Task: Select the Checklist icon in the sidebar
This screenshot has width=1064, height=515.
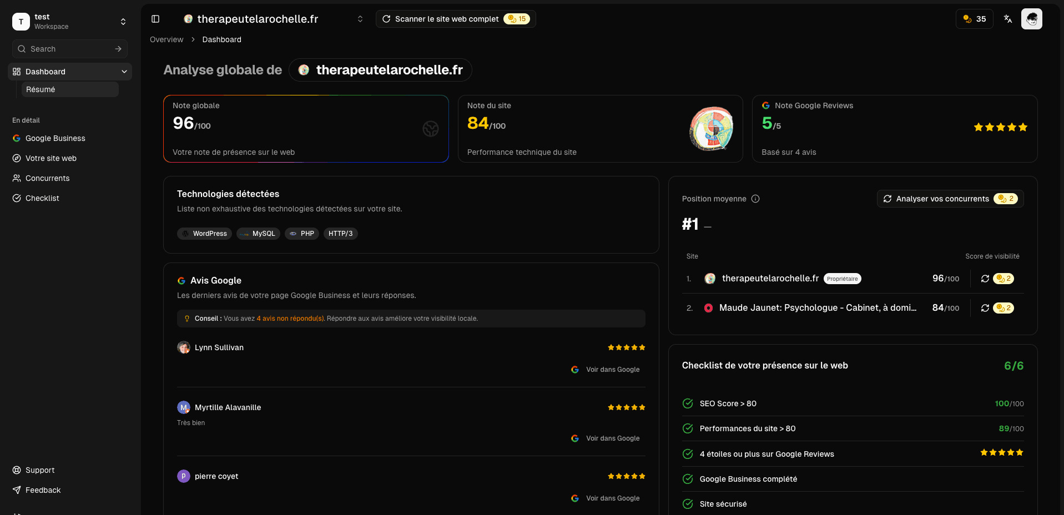Action: coord(17,198)
